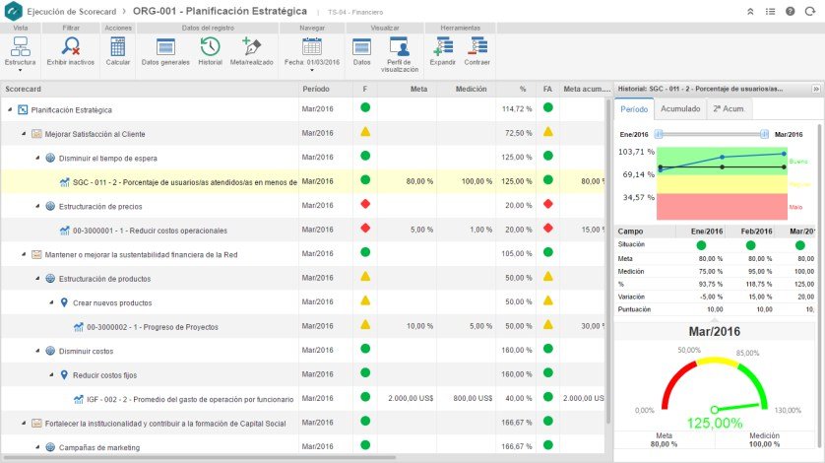Switch to the 2ª Acum. tab
The height and width of the screenshot is (463, 825).
729,109
